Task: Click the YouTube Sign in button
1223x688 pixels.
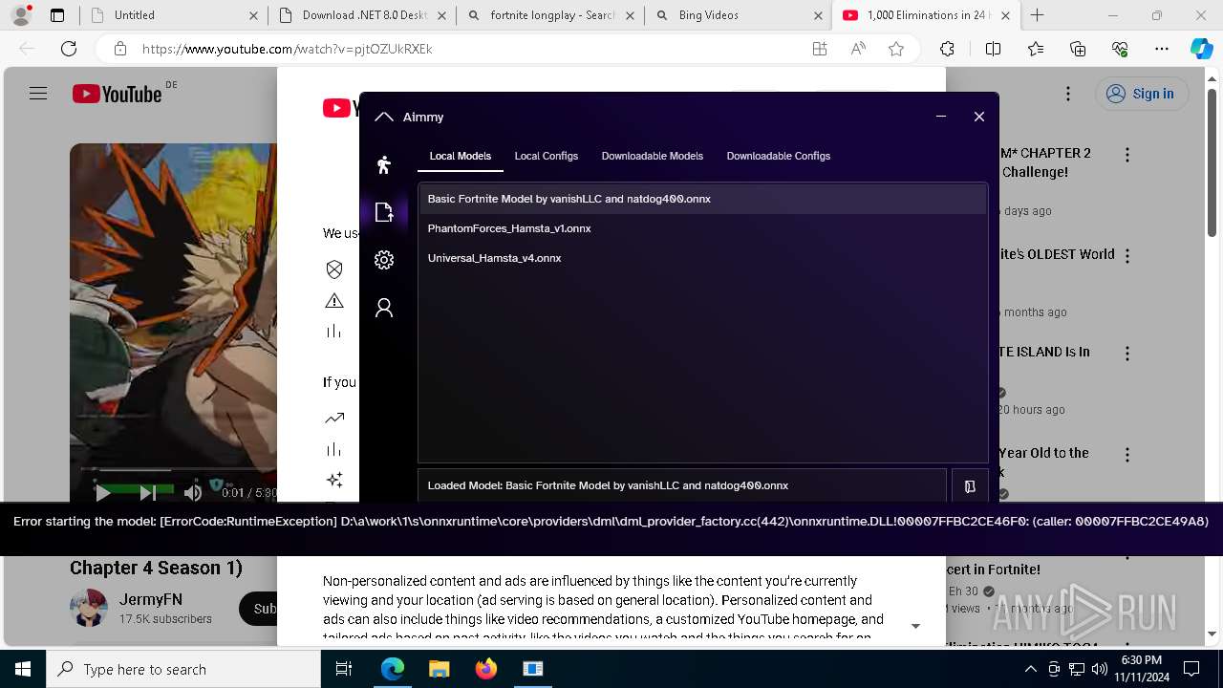Action: pyautogui.click(x=1141, y=94)
